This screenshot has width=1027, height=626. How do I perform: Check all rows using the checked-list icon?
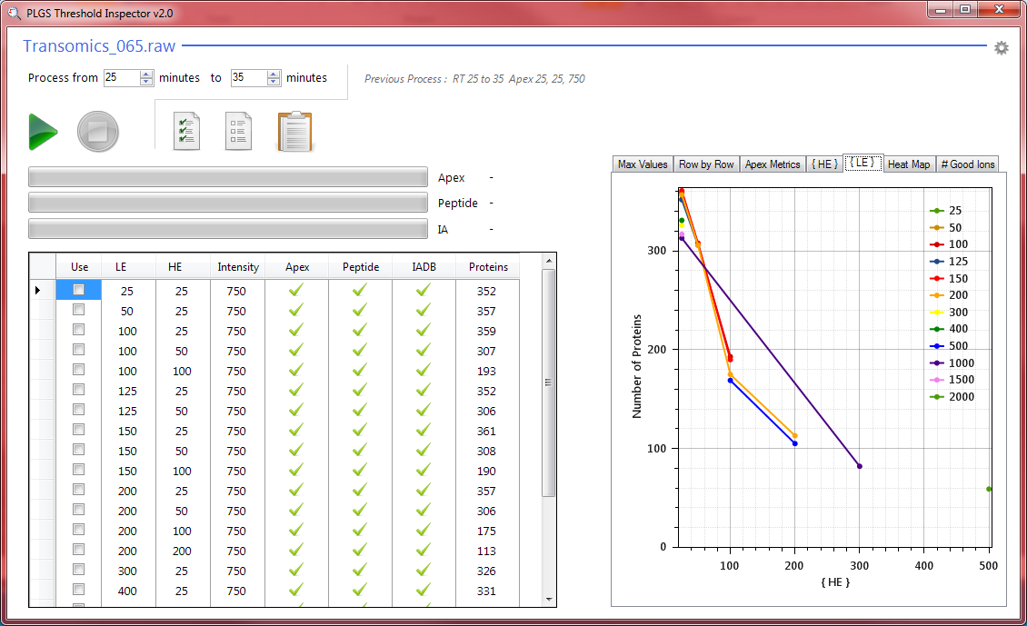[x=186, y=131]
